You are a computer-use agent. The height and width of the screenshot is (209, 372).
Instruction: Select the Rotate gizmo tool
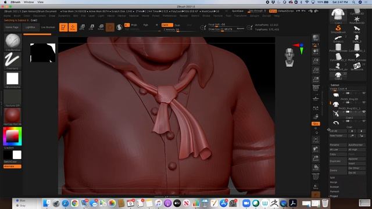click(x=101, y=27)
